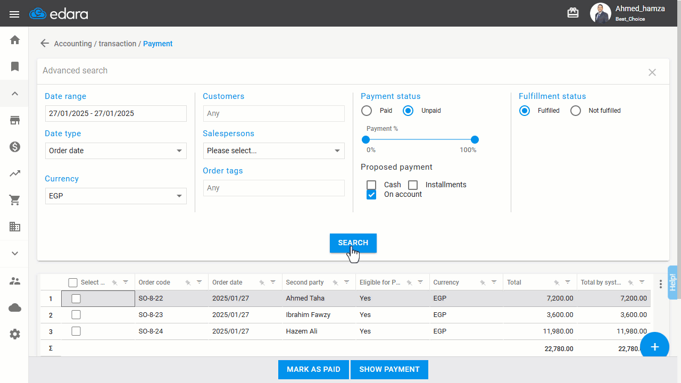Open the Currency EGP dropdown

(x=116, y=196)
